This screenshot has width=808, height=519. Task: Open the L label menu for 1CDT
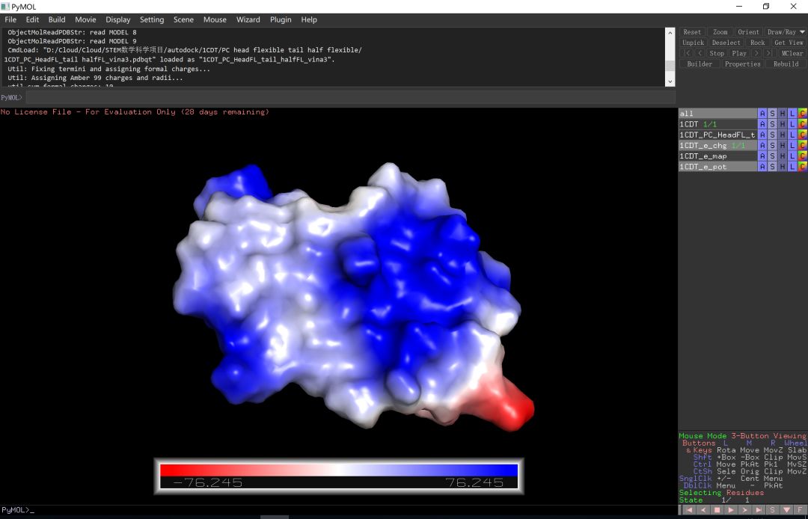(792, 124)
